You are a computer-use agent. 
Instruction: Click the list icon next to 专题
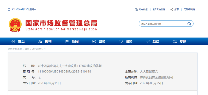point(175,42)
